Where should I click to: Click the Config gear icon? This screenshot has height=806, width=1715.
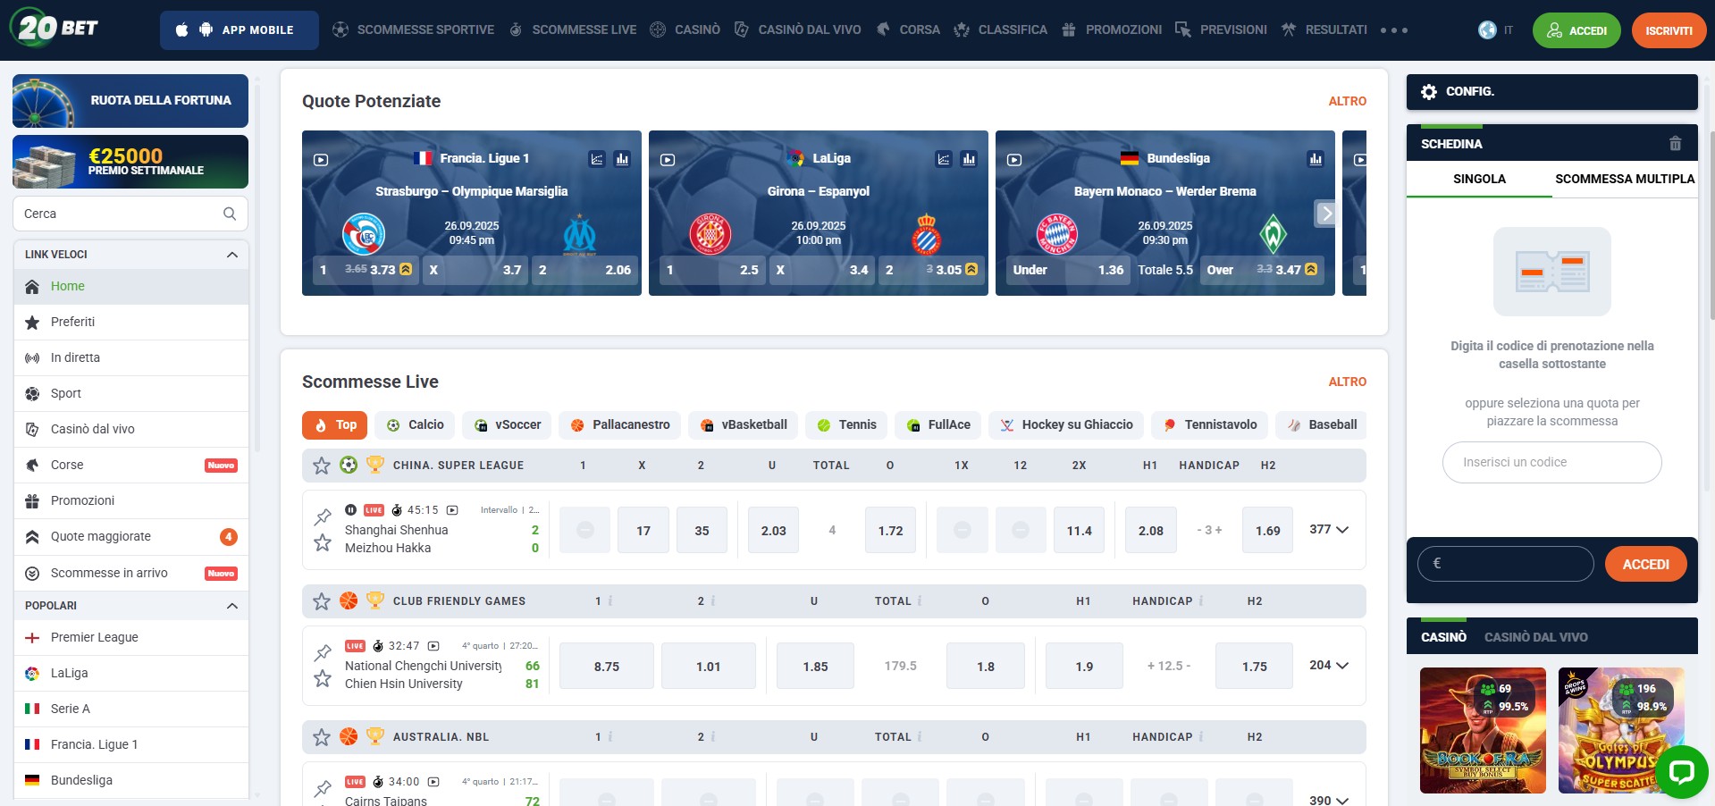(x=1429, y=92)
